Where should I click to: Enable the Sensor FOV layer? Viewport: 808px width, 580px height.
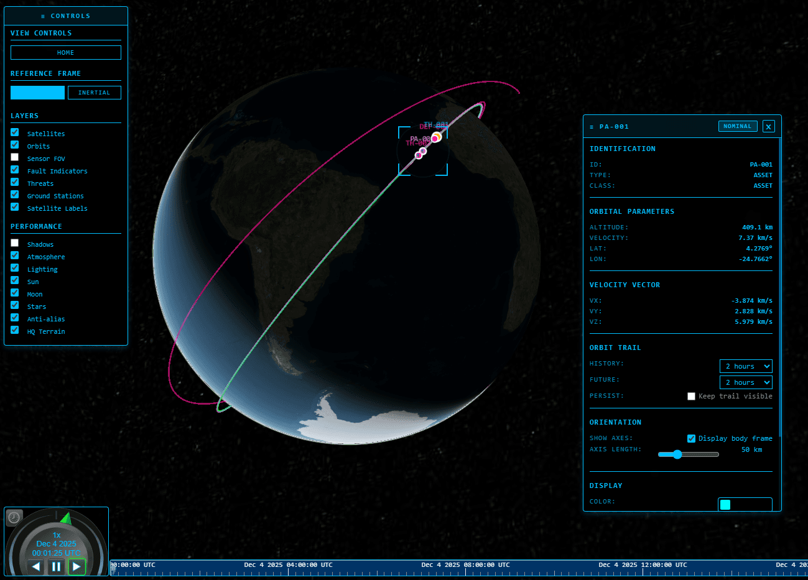(14, 157)
